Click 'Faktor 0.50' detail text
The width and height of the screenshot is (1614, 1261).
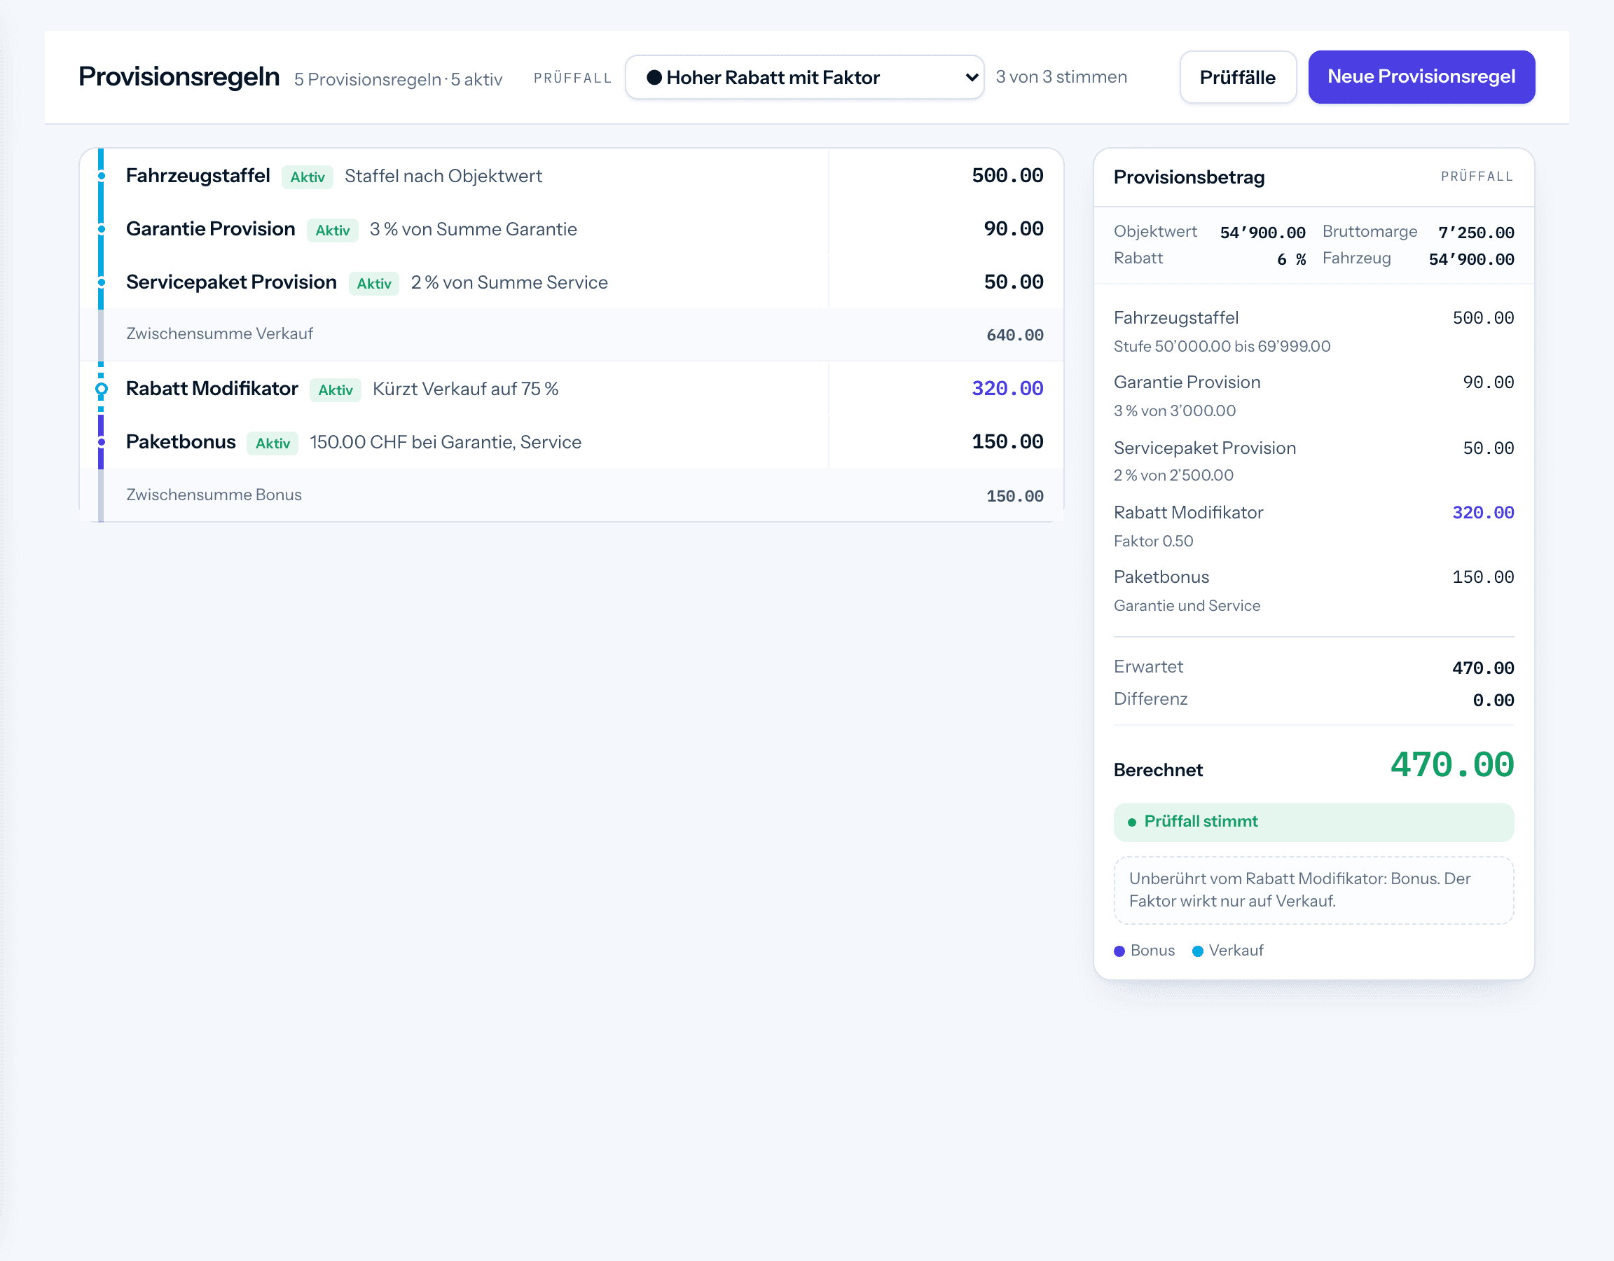[1153, 541]
